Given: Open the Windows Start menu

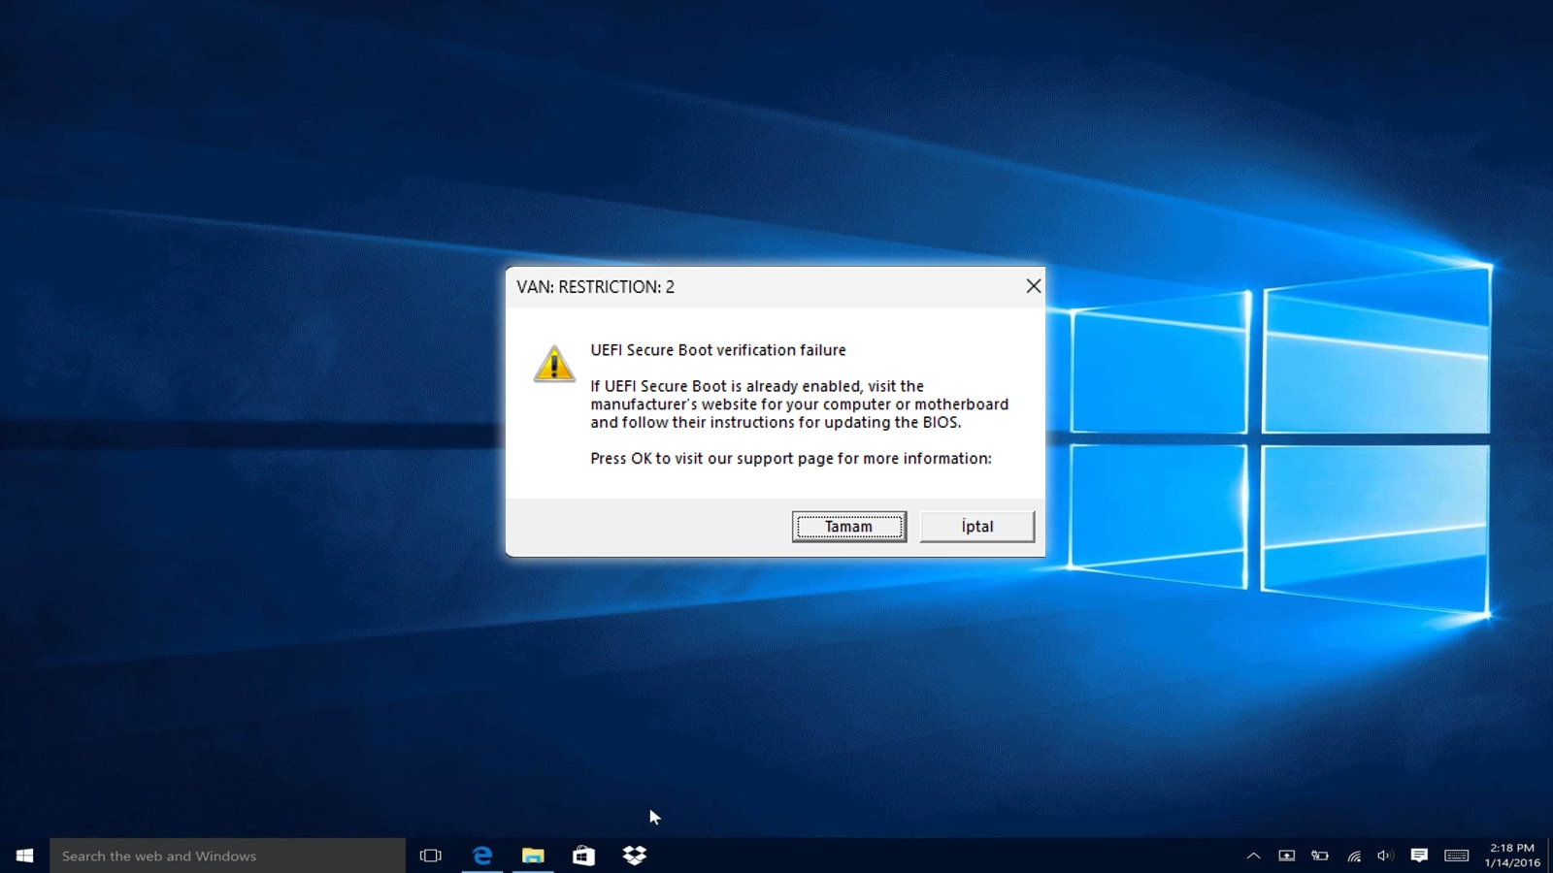Looking at the screenshot, I should coord(24,856).
